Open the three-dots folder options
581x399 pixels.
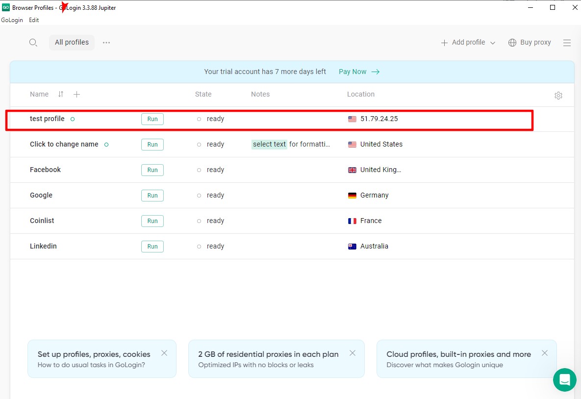click(x=106, y=43)
